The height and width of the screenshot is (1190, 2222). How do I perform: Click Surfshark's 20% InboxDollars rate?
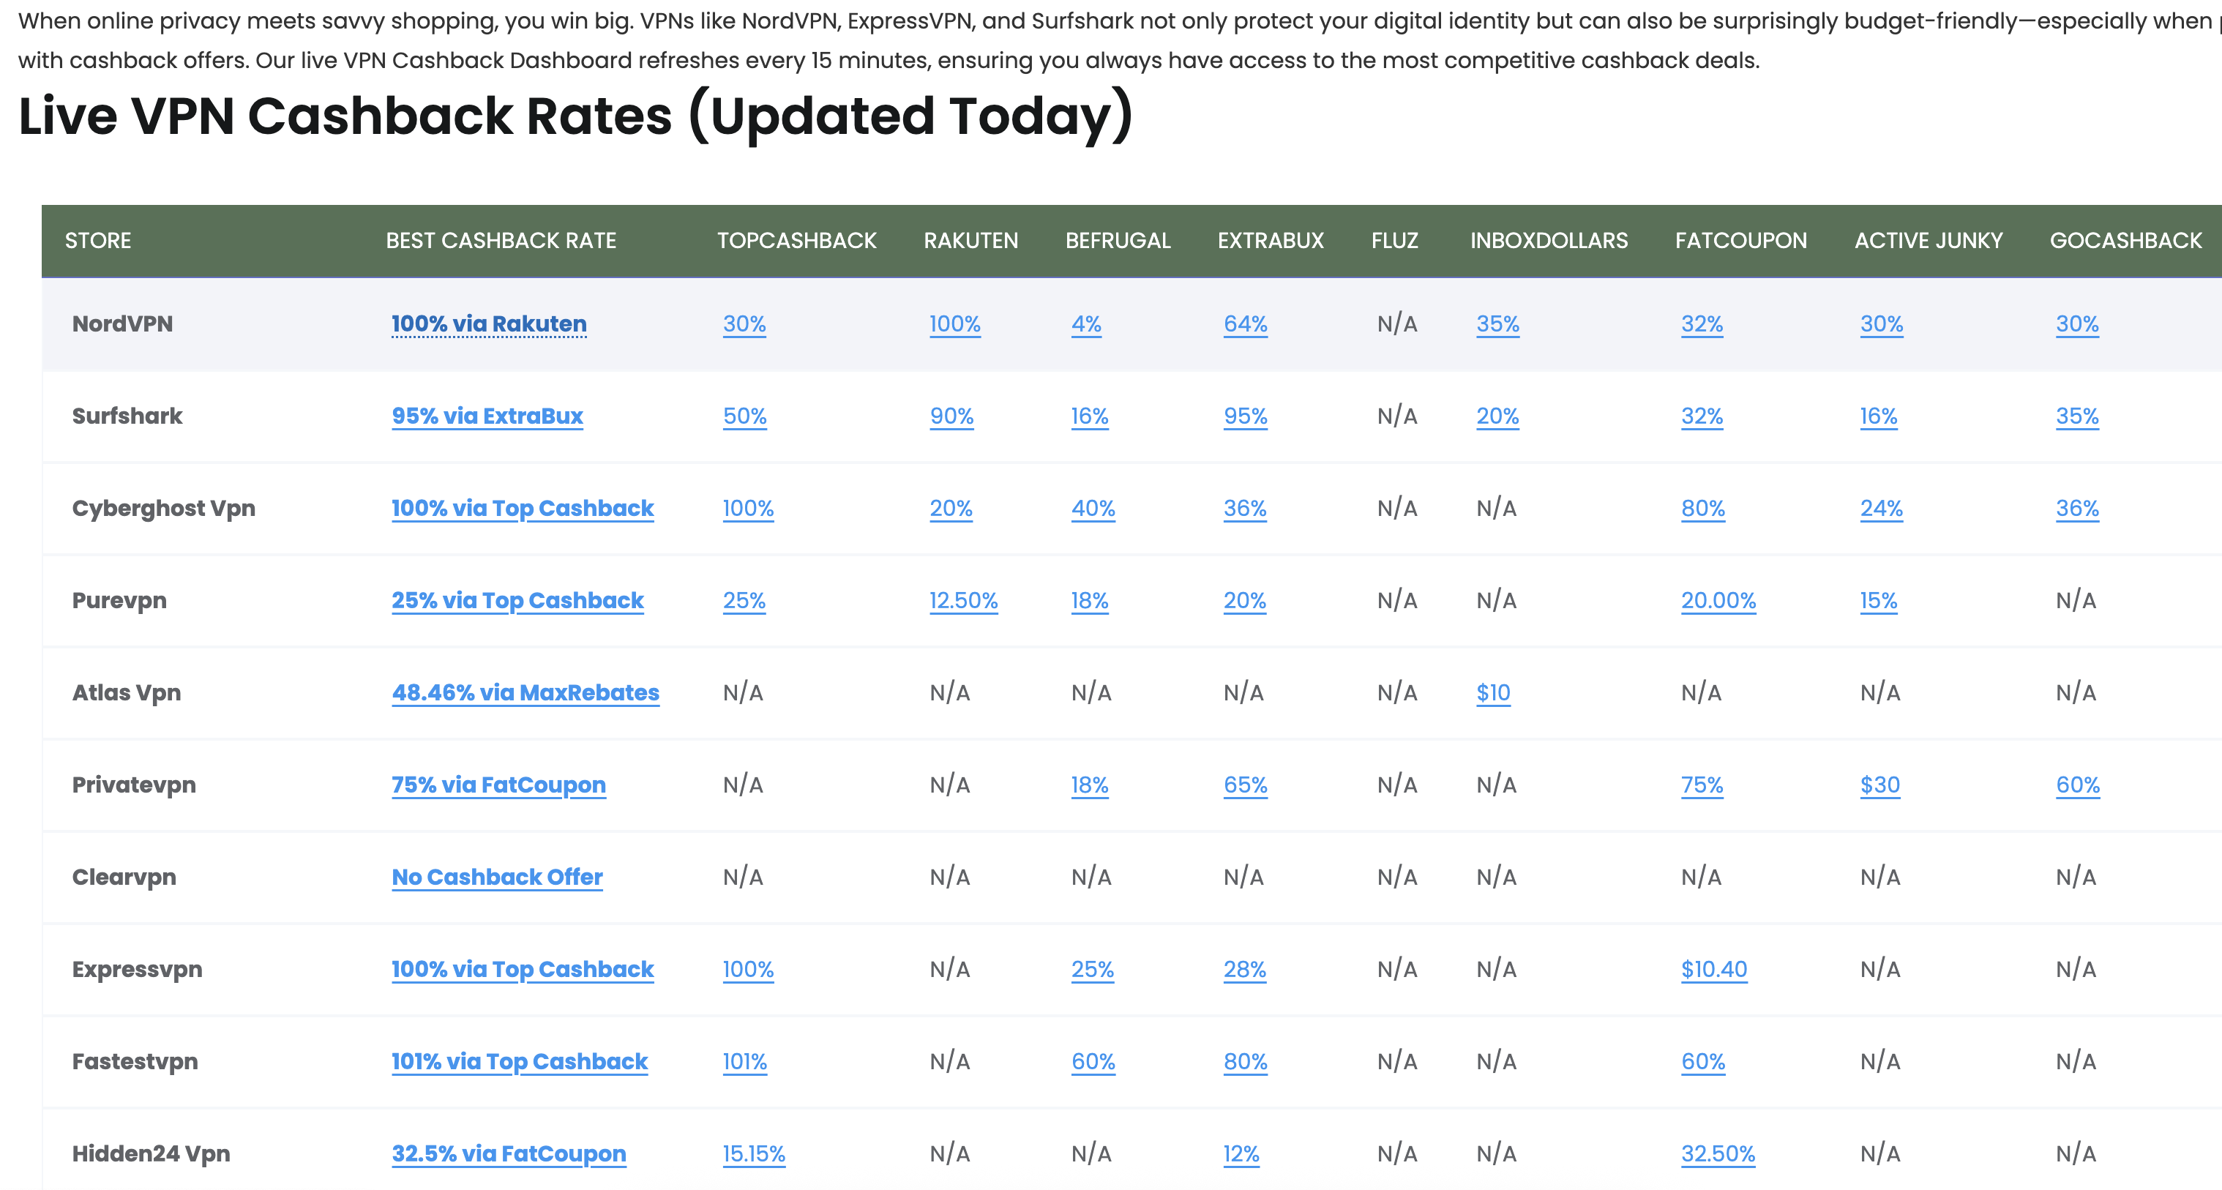pos(1498,416)
